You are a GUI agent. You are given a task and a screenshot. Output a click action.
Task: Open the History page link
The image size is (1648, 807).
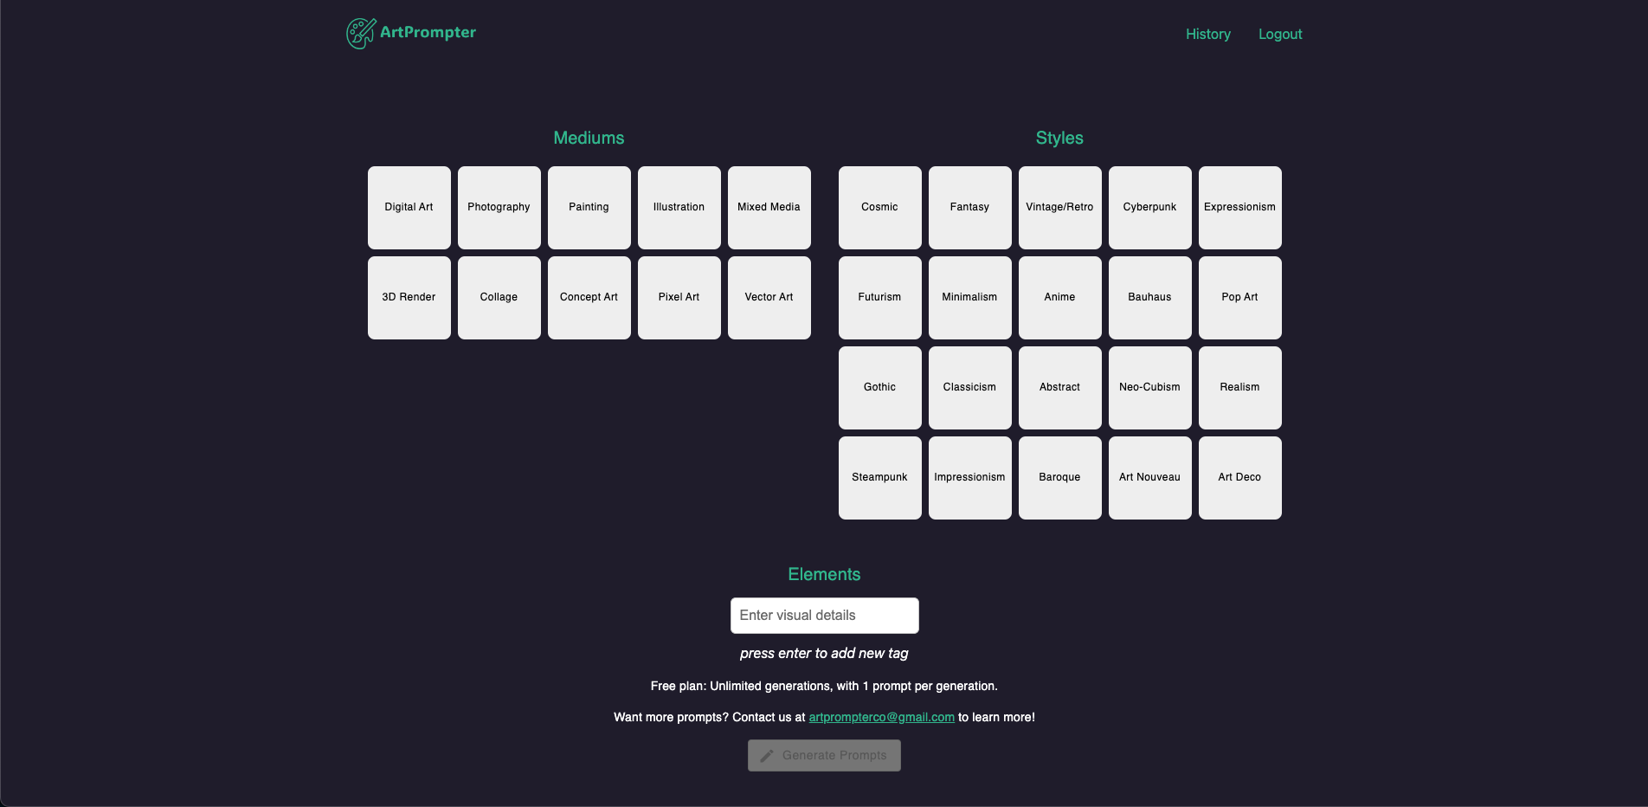click(1207, 34)
